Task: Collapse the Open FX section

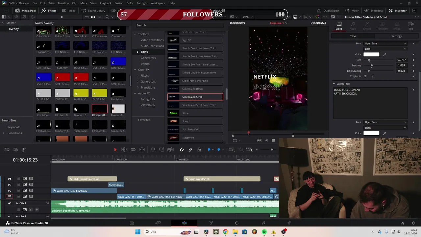Action: point(135,70)
